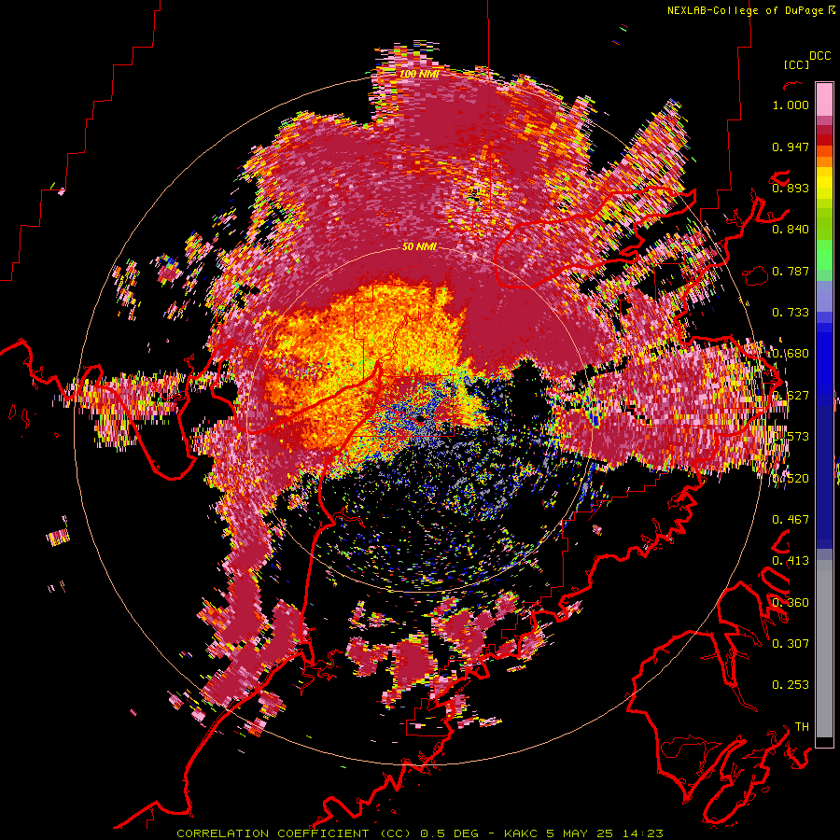This screenshot has width=840, height=840.
Task: Click the NEXLAB-College of DuPage title text
Action: tap(746, 10)
